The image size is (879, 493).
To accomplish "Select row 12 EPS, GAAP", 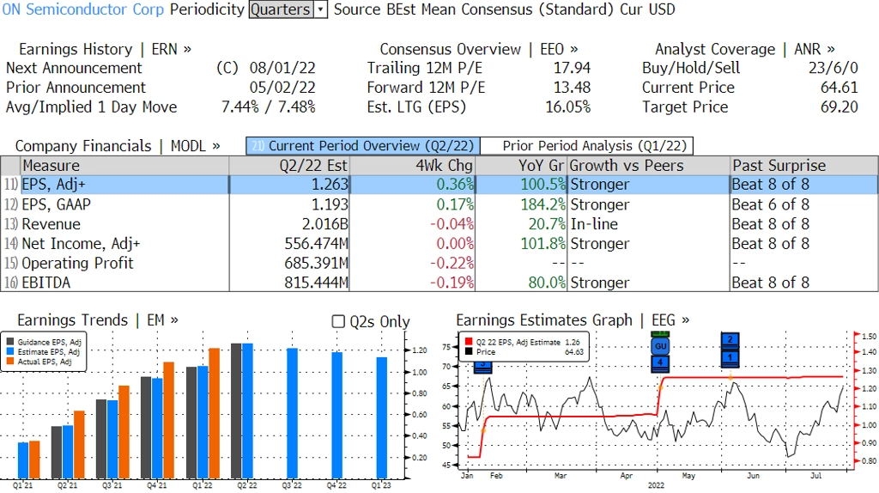I will (x=439, y=204).
